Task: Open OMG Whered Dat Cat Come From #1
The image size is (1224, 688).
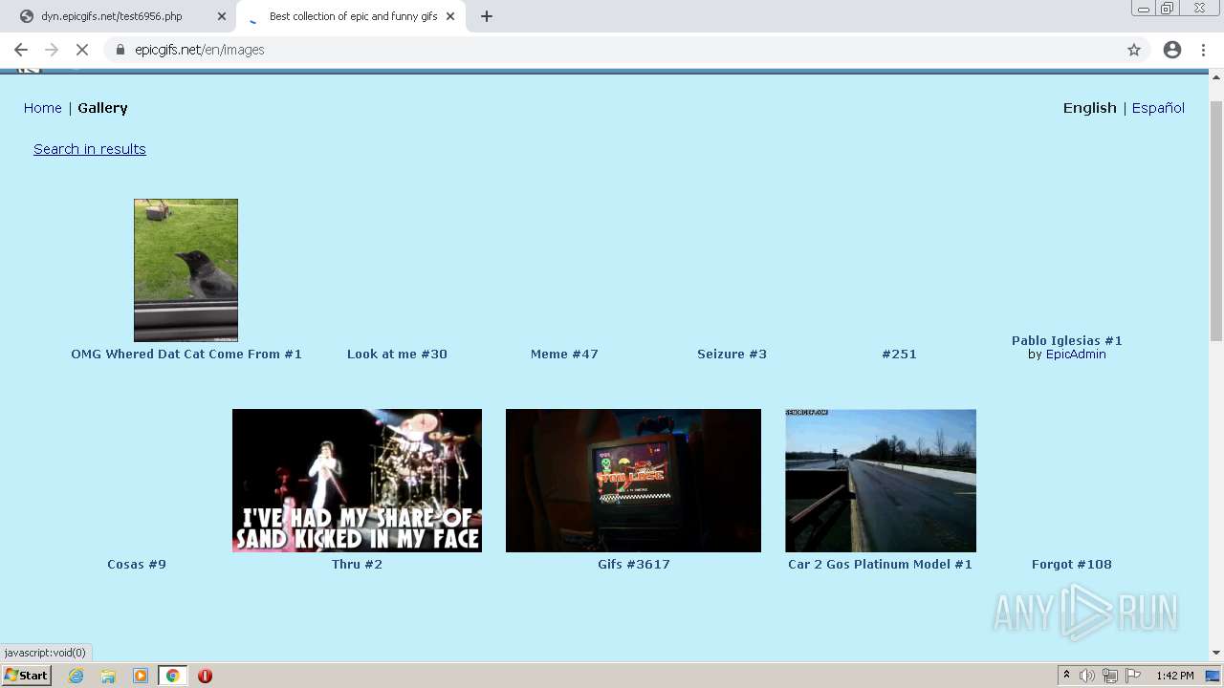Action: coord(186,354)
